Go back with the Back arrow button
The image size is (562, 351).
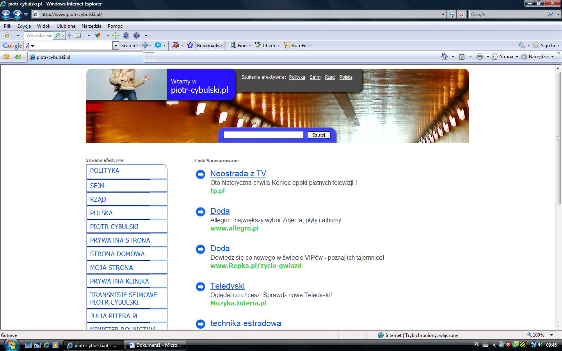point(6,14)
